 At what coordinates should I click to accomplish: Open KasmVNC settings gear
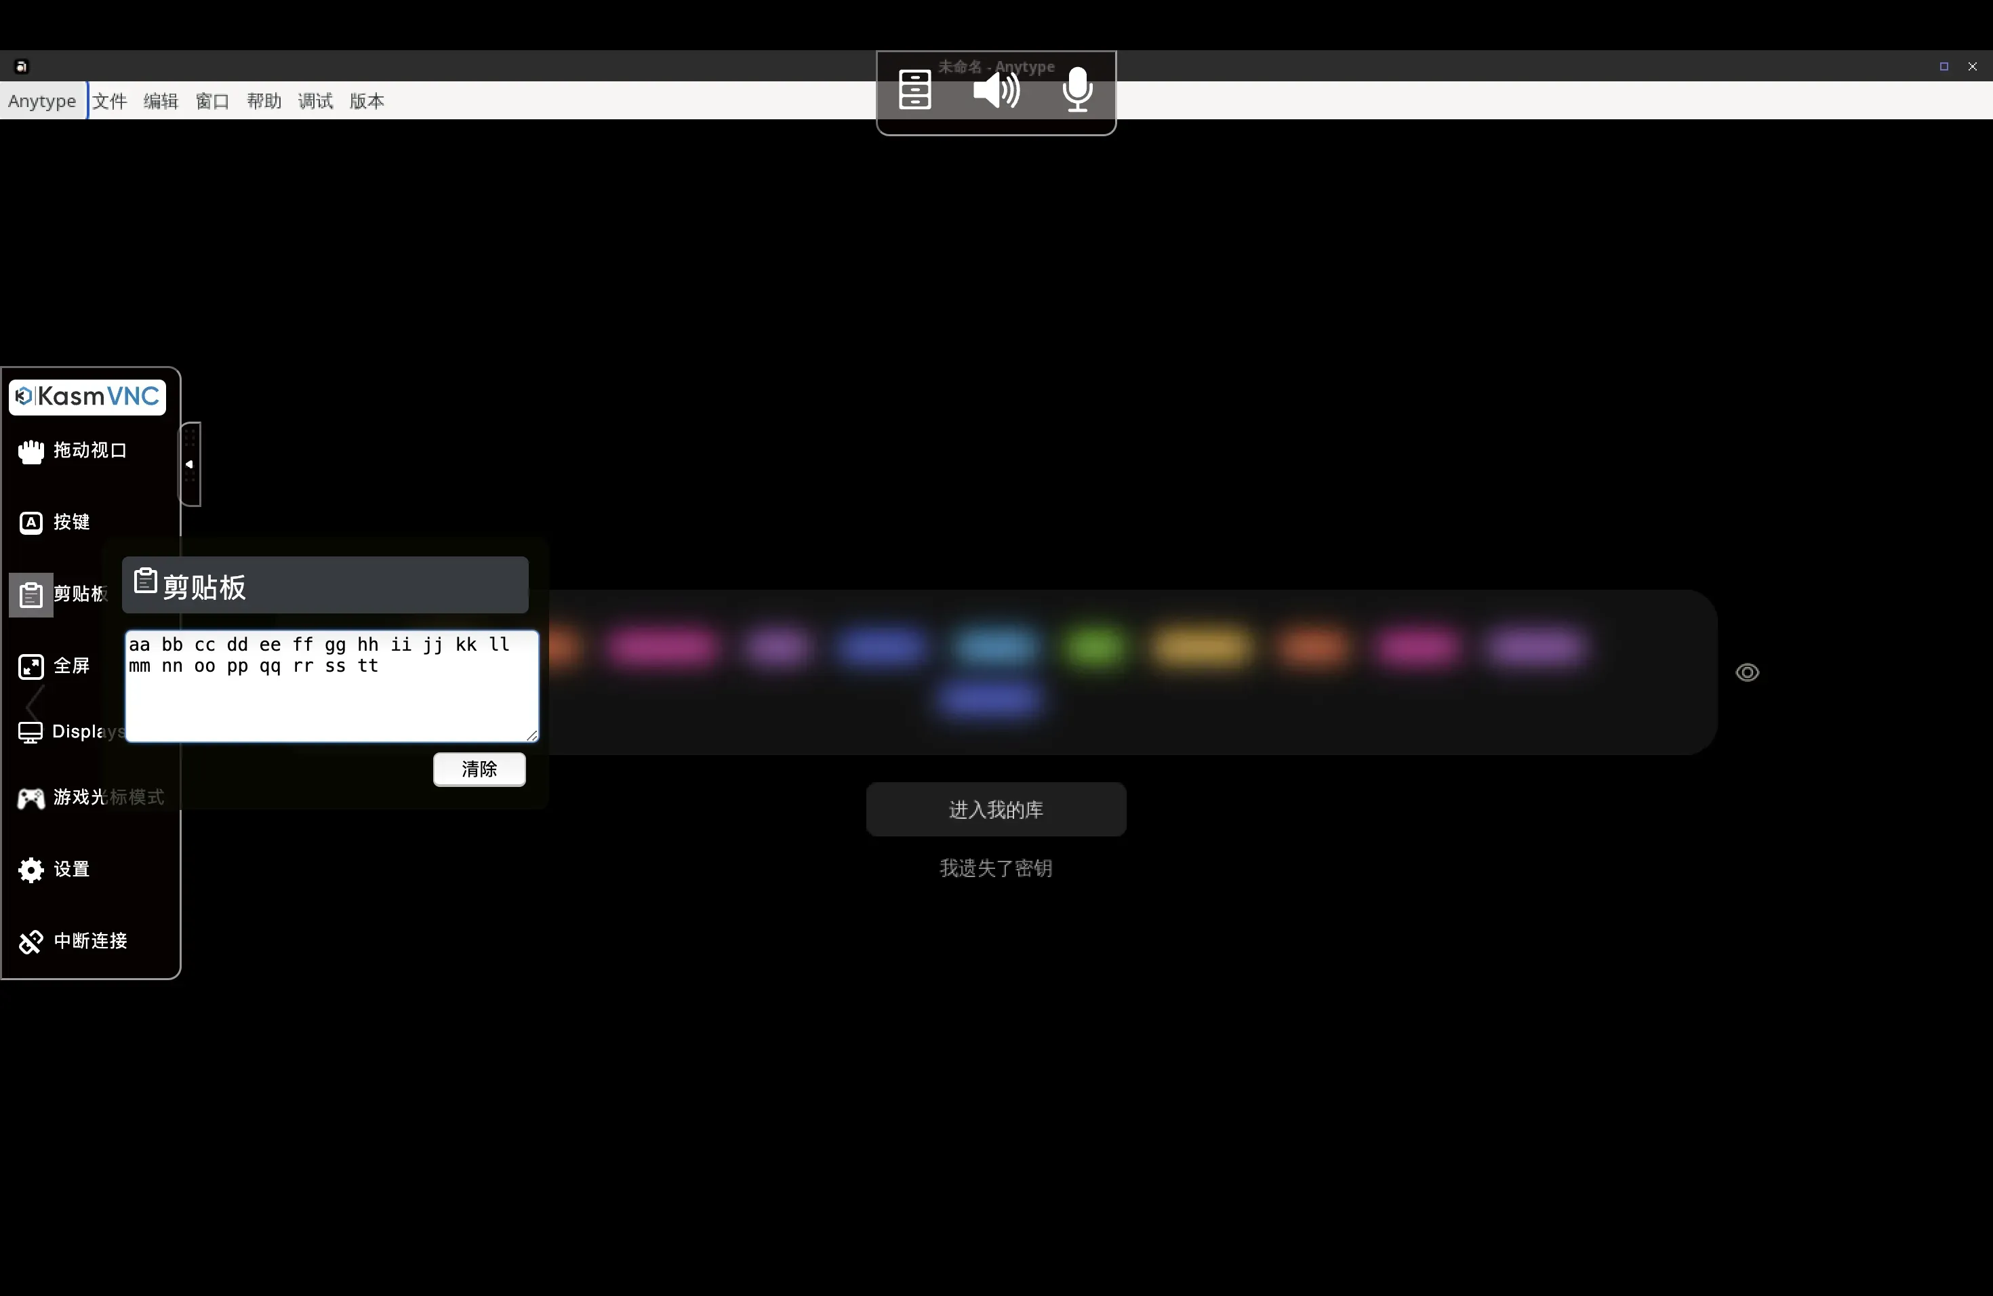tap(31, 870)
